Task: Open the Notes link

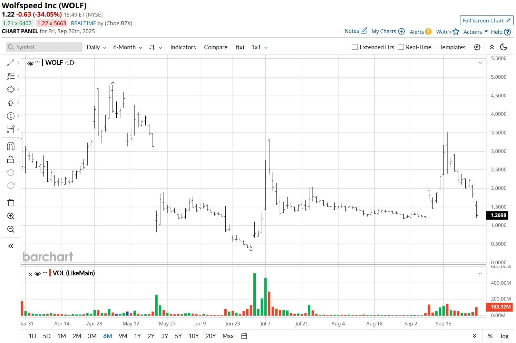Action: coord(352,31)
